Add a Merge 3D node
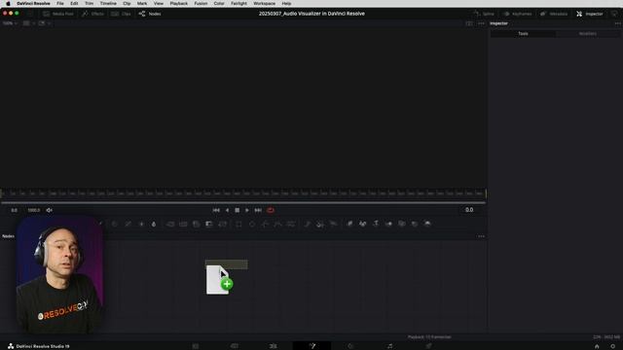The width and height of the screenshot is (623, 350). [x=388, y=225]
